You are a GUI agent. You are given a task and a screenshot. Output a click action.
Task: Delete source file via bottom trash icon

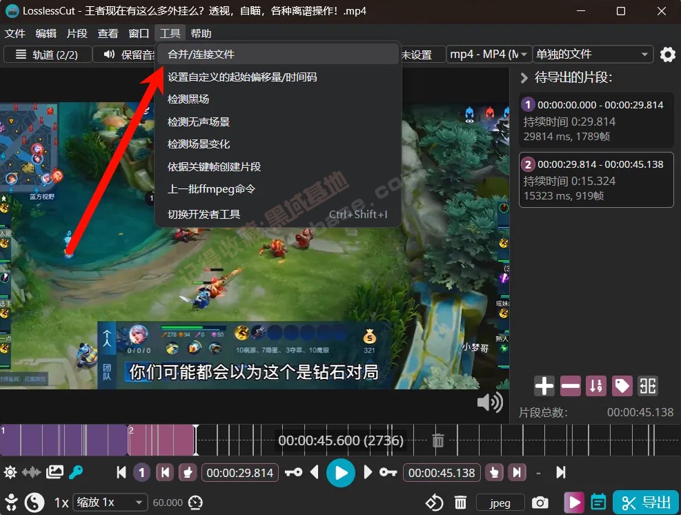pos(460,503)
